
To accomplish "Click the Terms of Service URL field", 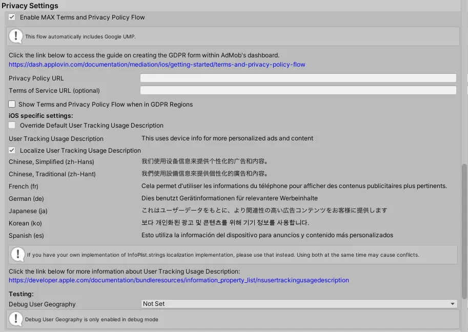I will point(299,90).
